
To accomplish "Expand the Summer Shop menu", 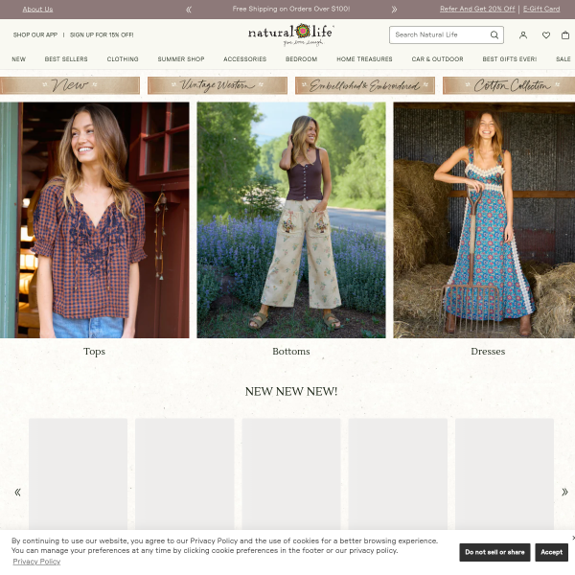I will tap(181, 59).
